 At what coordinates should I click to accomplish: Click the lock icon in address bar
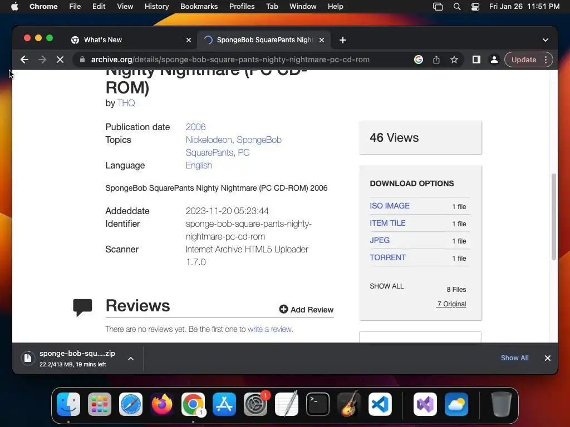pyautogui.click(x=82, y=59)
